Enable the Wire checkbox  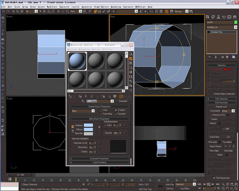click(101, 110)
